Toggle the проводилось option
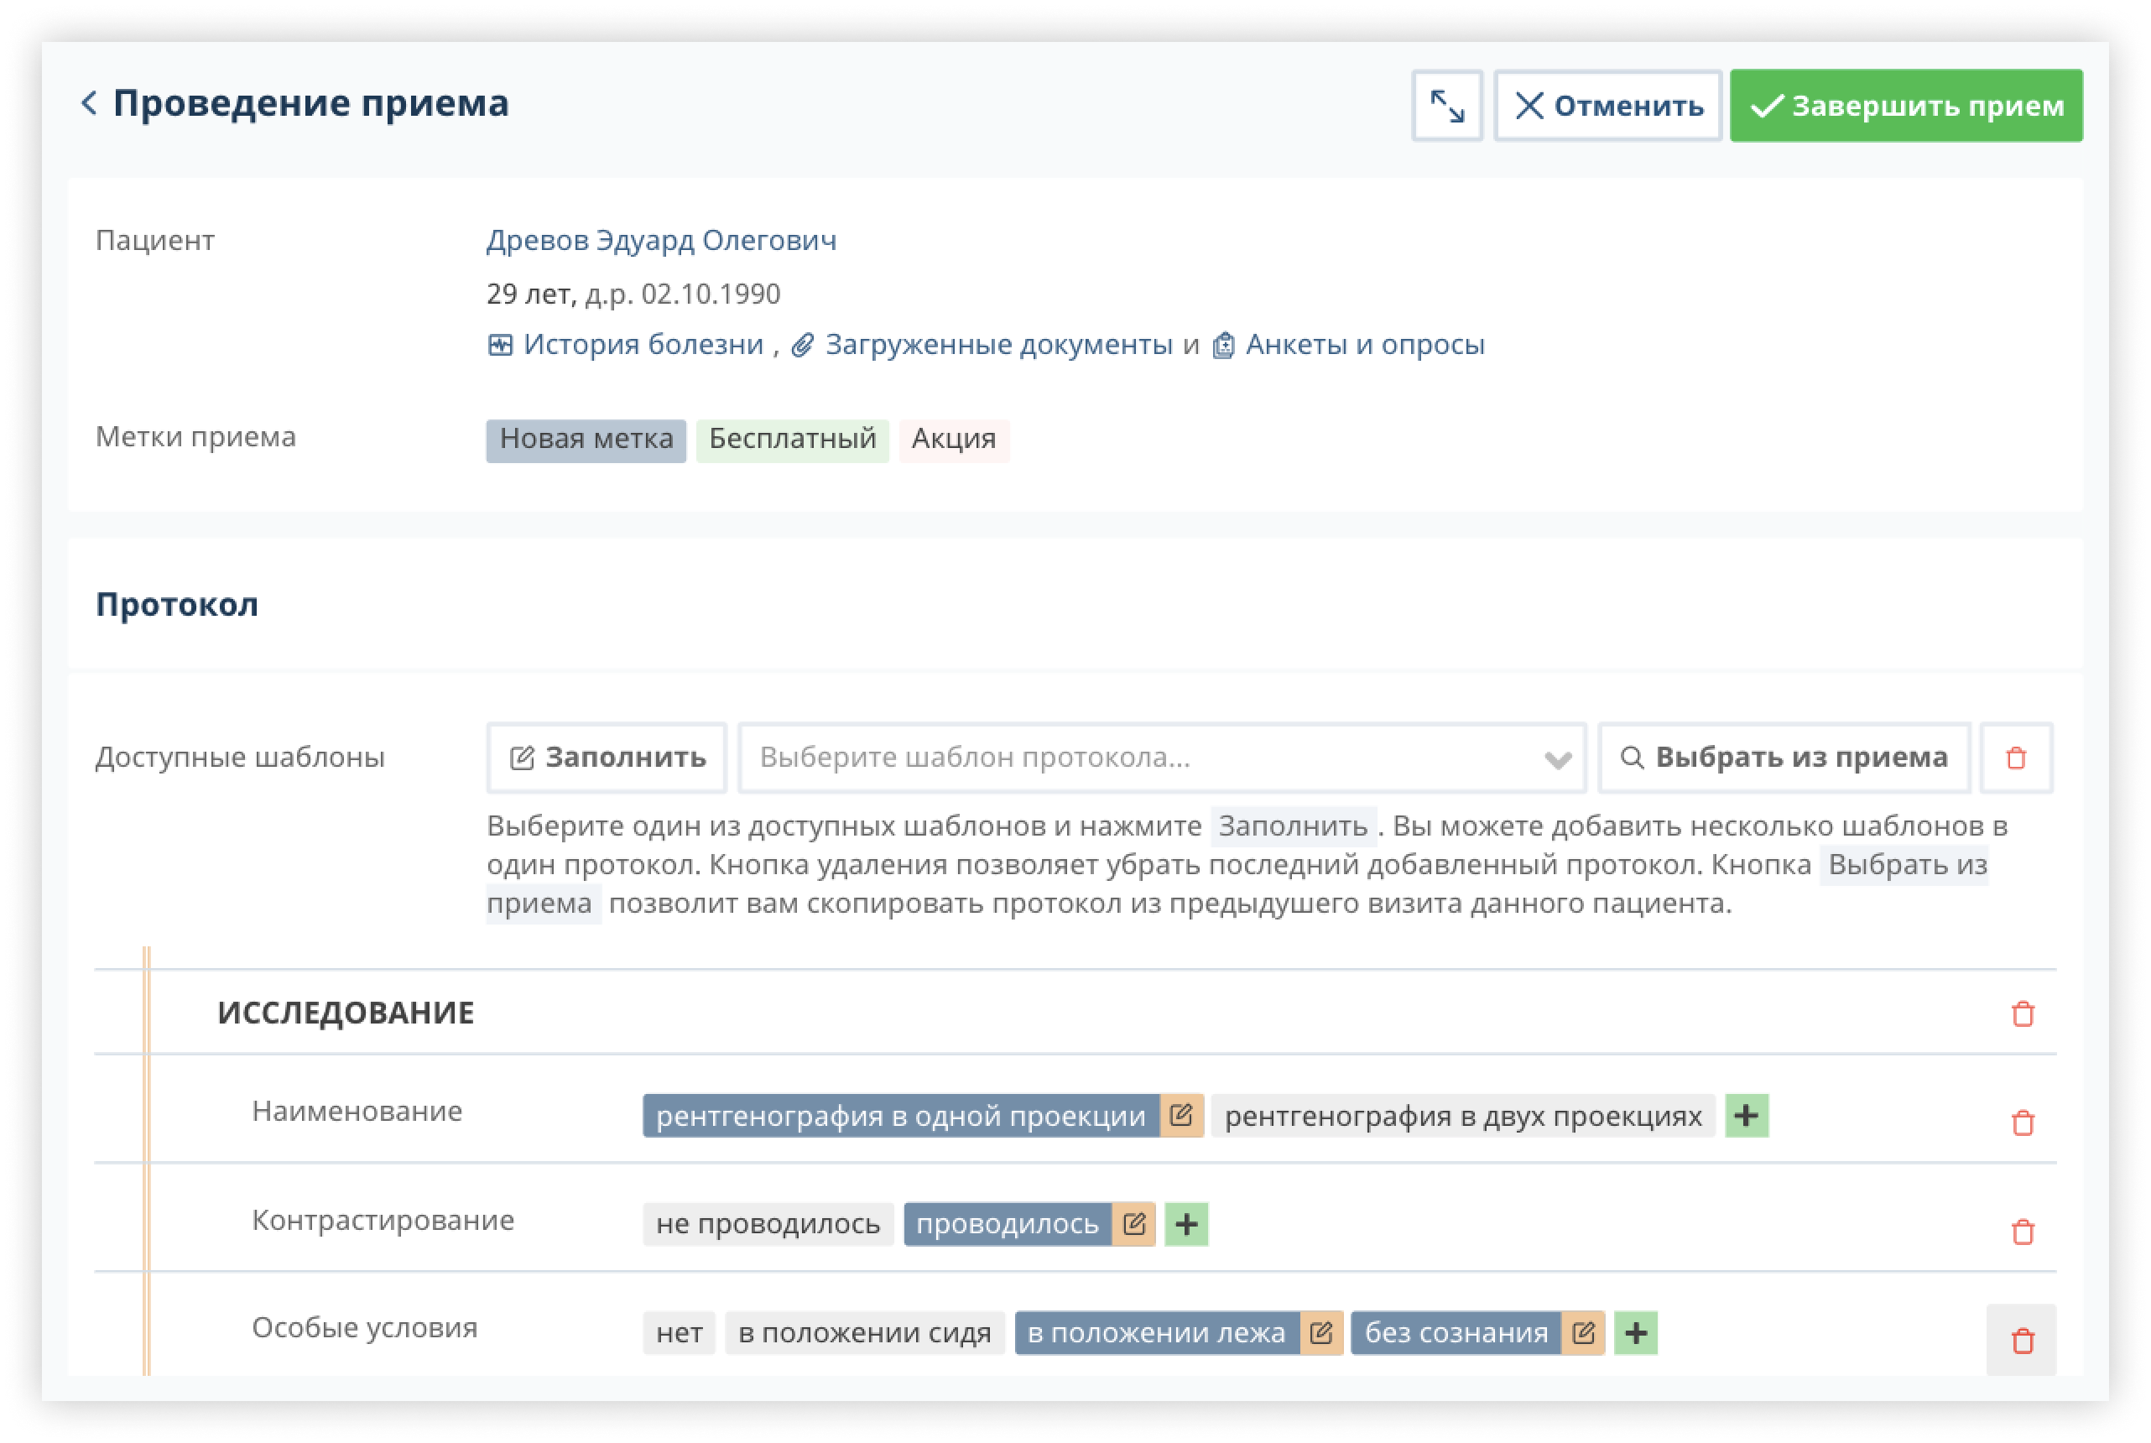Screen dimensions: 2151x1443 tap(1008, 1225)
